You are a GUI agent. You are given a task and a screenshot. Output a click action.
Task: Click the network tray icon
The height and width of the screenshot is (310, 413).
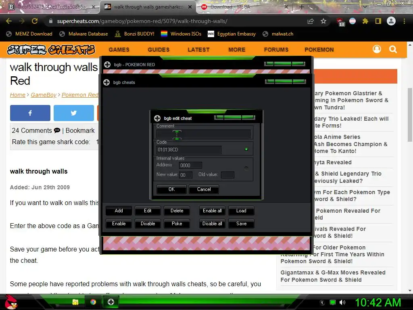333,302
